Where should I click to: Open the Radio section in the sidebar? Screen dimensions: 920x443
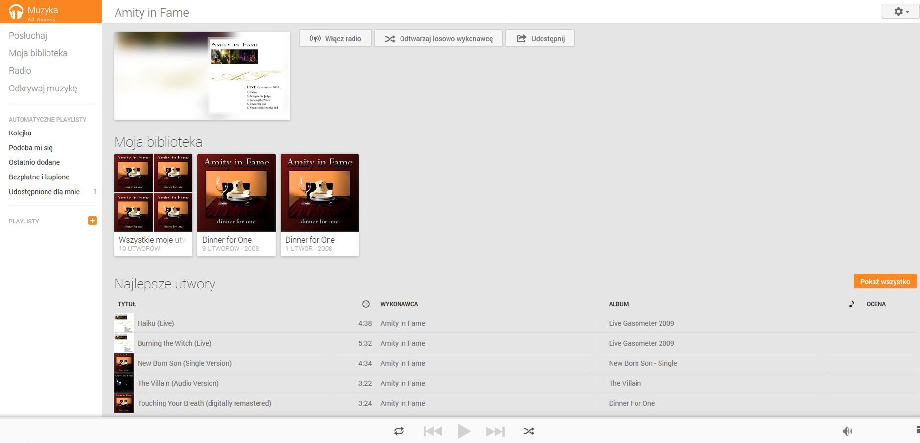(20, 70)
